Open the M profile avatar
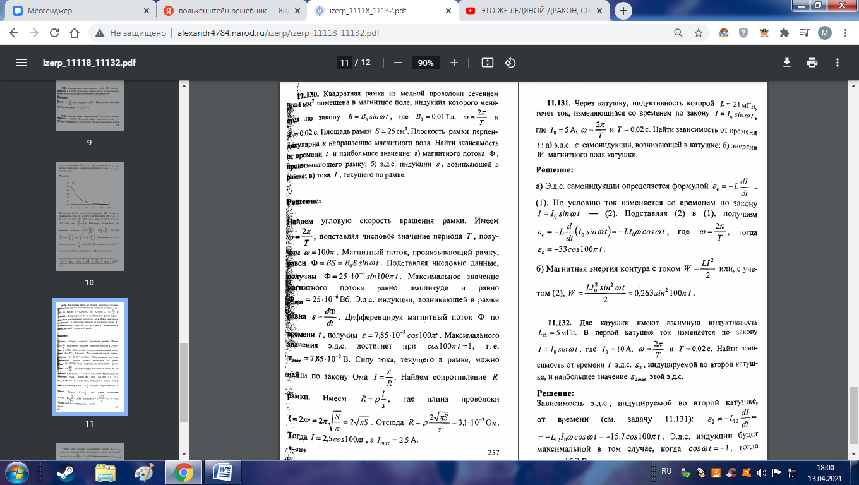This screenshot has width=859, height=485. 825,33
